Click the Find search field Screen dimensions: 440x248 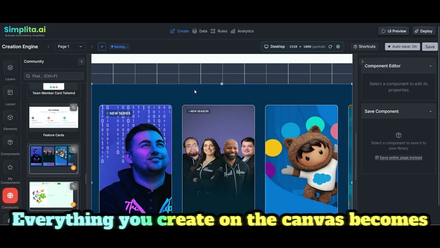click(x=54, y=76)
